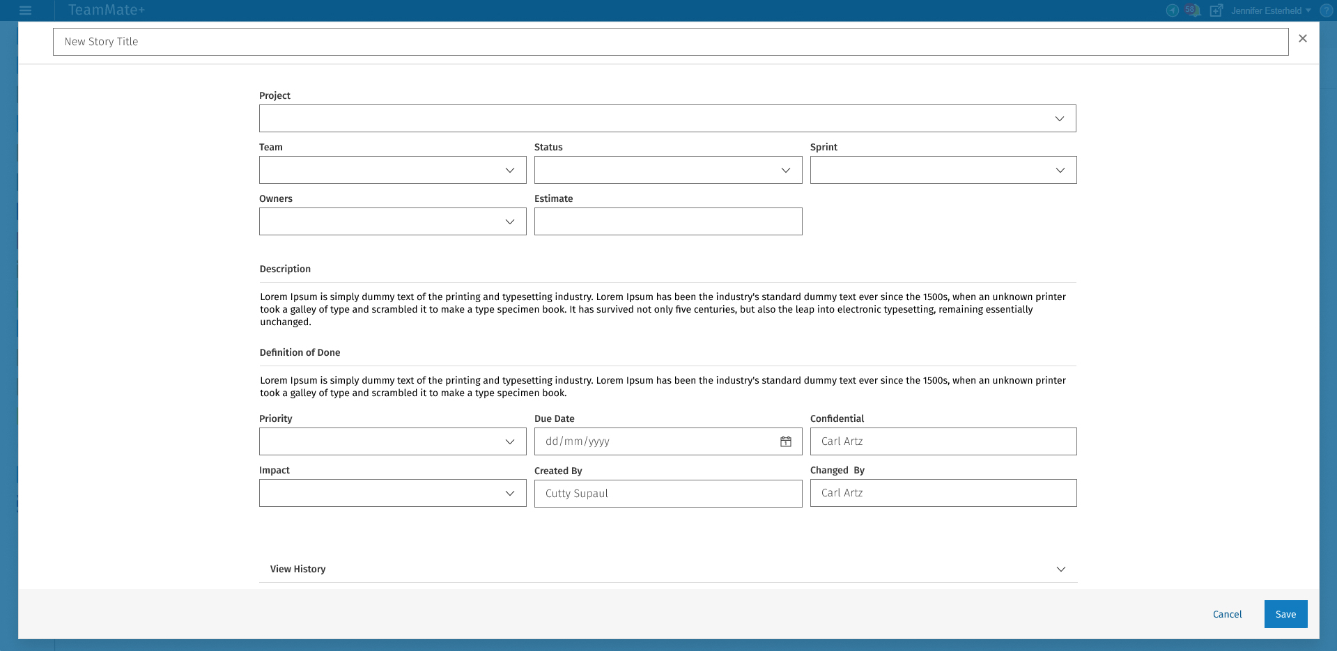Expand the View History section
Viewport: 1337px width, 651px height.
coord(667,569)
